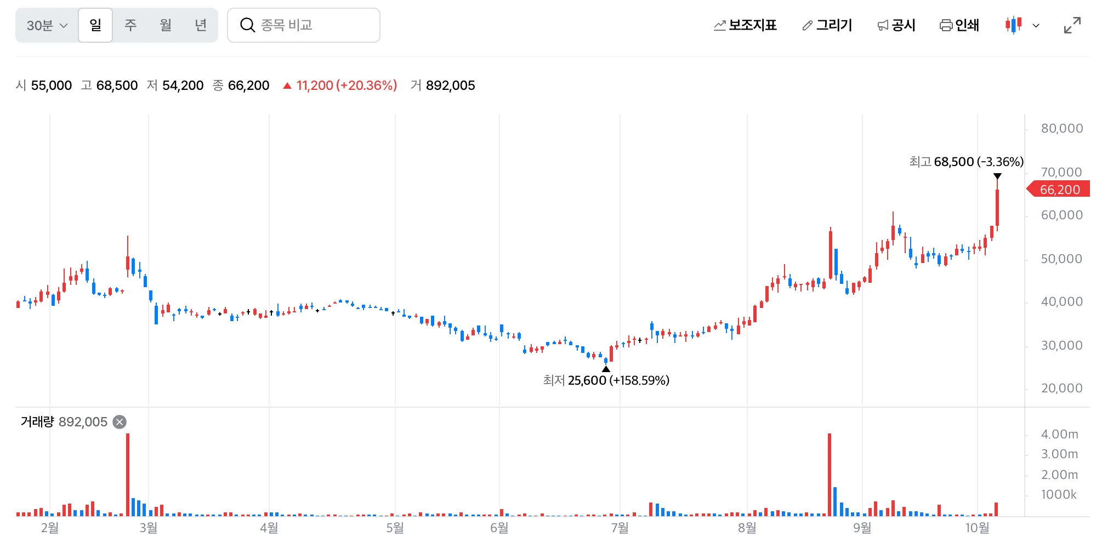The image size is (1102, 548).
Task: Click the 시 55,000 open price
Action: coord(44,85)
